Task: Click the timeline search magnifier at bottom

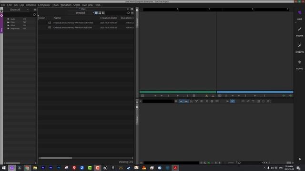Action: tap(239, 162)
